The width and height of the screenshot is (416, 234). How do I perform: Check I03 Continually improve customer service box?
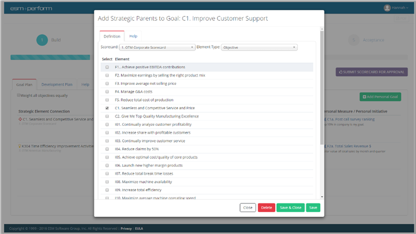coord(107,141)
